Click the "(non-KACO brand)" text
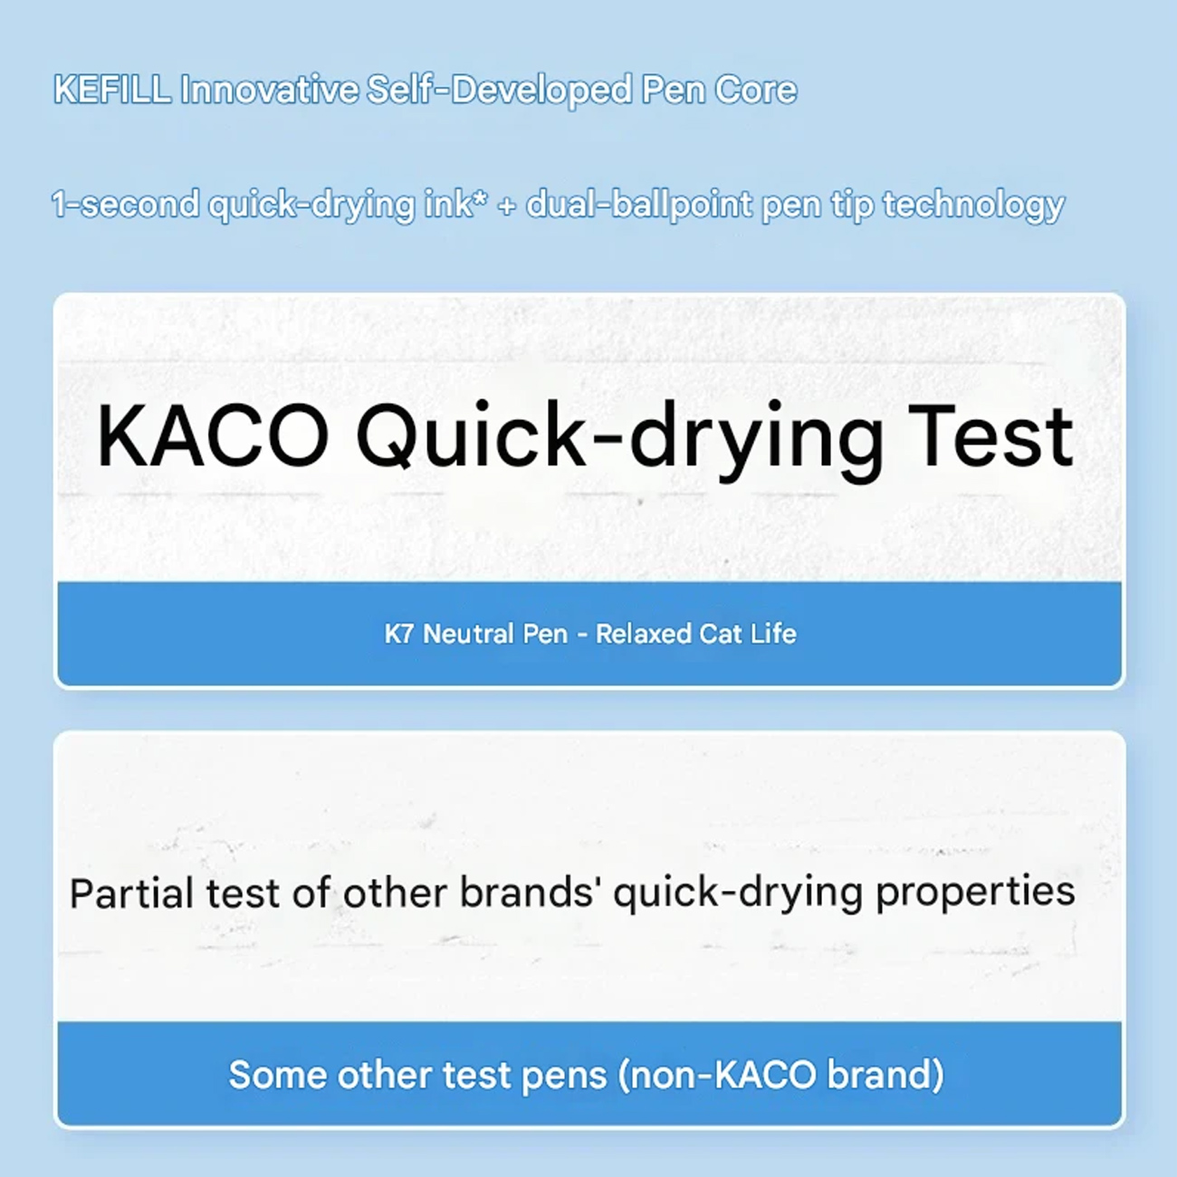Viewport: 1177px width, 1177px height. coord(780,1075)
